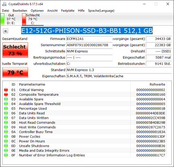Select the Host Read Commands parameter name

pos(37,122)
